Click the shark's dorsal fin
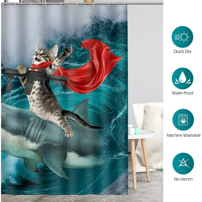 81,109
